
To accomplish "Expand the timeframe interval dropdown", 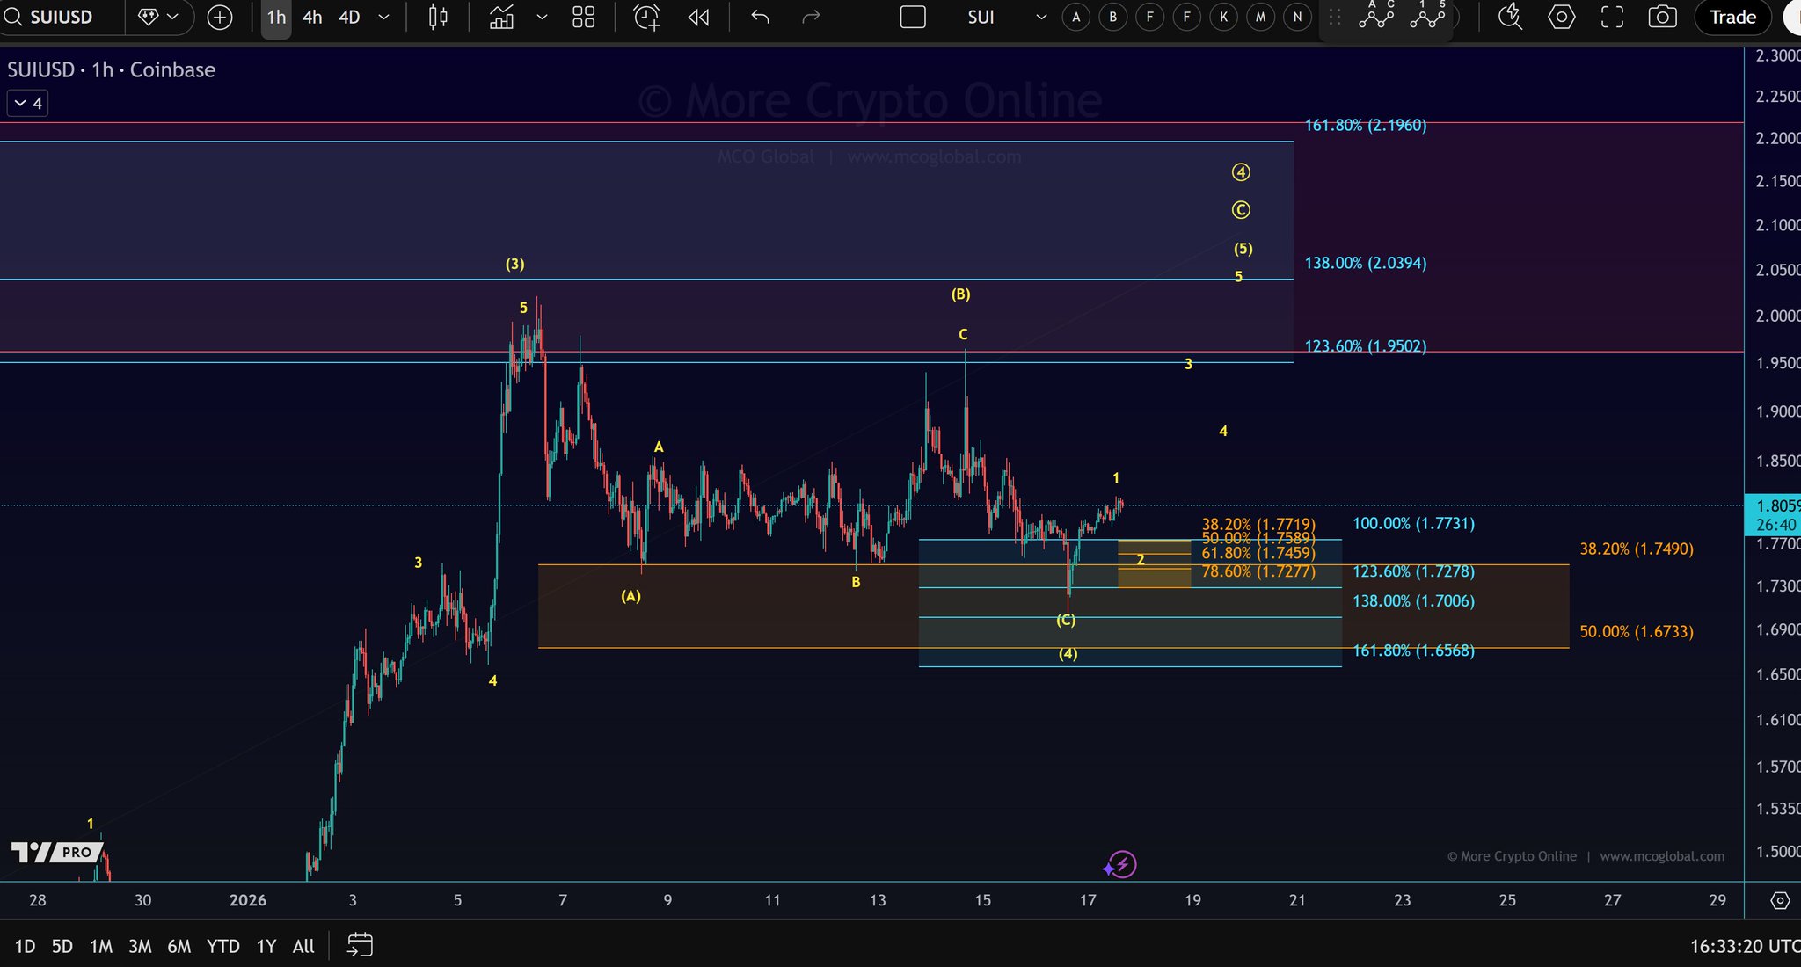I will coord(383,17).
